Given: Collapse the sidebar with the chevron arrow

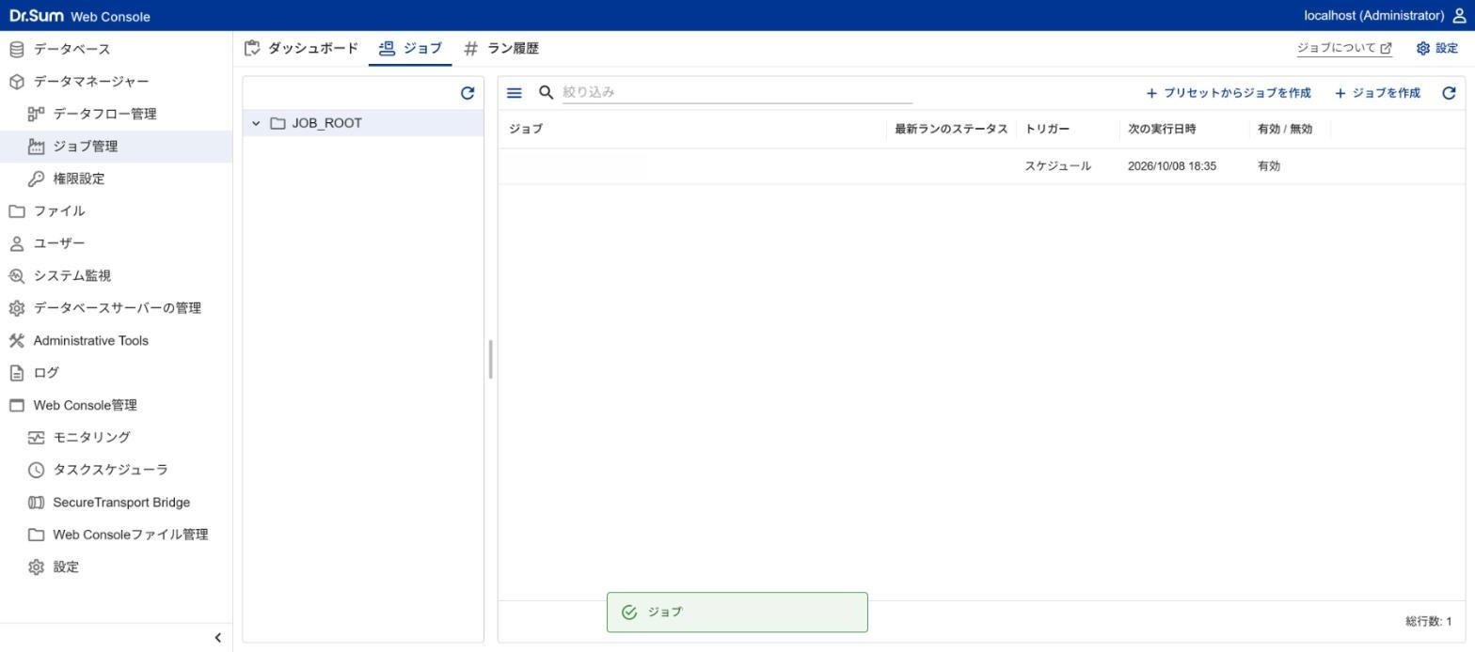Looking at the screenshot, I should tap(217, 638).
